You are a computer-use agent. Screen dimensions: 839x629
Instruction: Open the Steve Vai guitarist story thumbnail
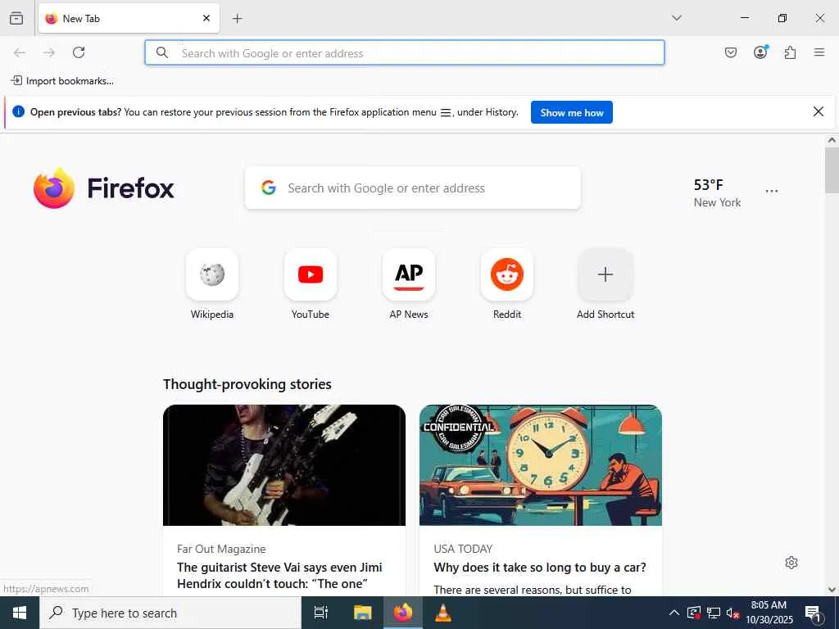pos(284,465)
